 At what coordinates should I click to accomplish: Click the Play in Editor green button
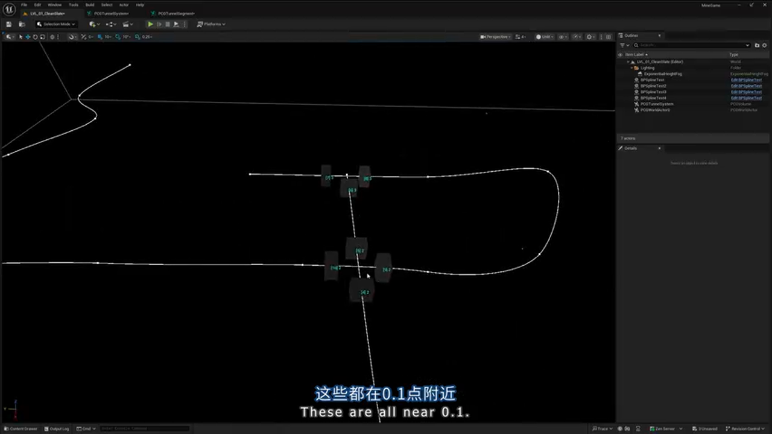click(150, 24)
